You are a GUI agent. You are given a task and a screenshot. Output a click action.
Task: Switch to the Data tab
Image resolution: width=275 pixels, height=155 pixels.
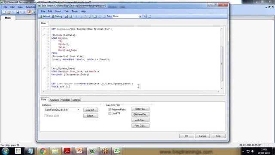(44, 99)
